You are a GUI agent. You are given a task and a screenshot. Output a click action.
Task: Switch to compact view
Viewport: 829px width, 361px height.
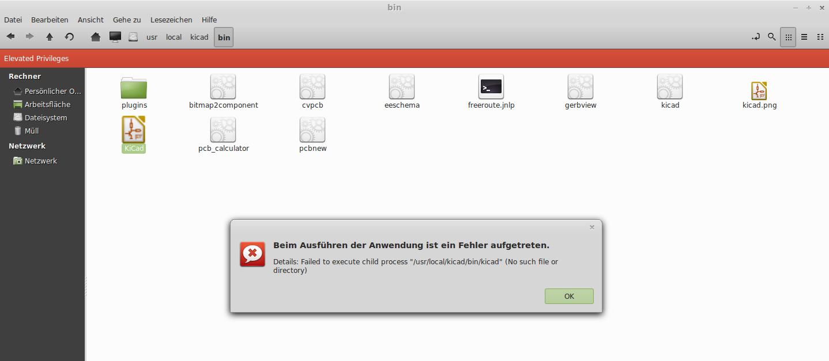click(x=820, y=37)
